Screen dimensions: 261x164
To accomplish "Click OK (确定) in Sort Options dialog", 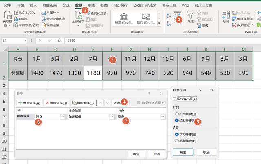I will pyautogui.click(x=183, y=152).
